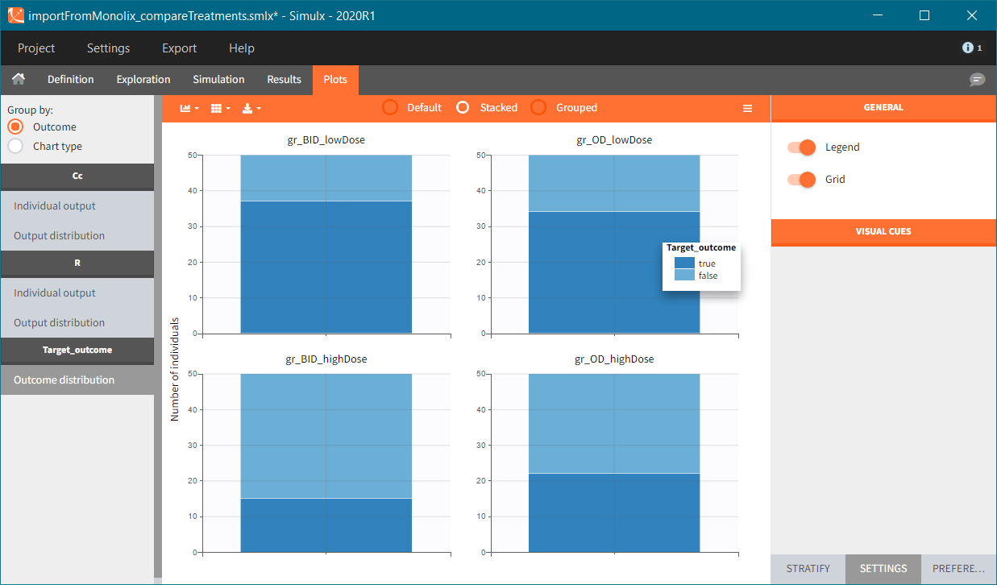
Task: Open the Simulx home screen icon
Action: [18, 79]
